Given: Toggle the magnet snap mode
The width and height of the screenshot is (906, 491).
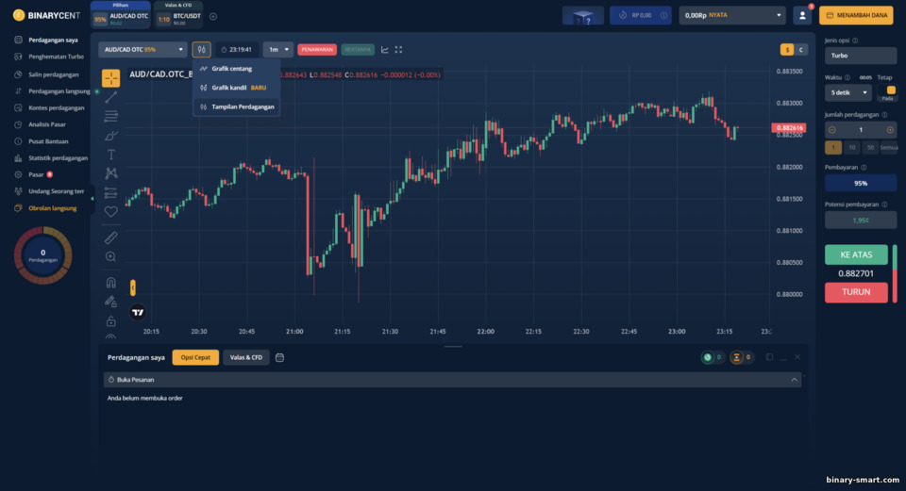Looking at the screenshot, I should point(111,282).
